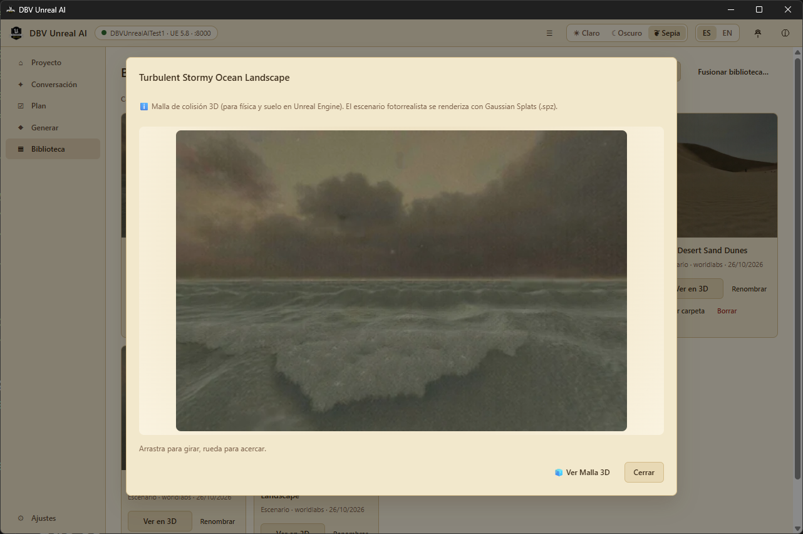The height and width of the screenshot is (534, 803).
Task: Click the Ajustes gear icon in sidebar
Action: [21, 518]
